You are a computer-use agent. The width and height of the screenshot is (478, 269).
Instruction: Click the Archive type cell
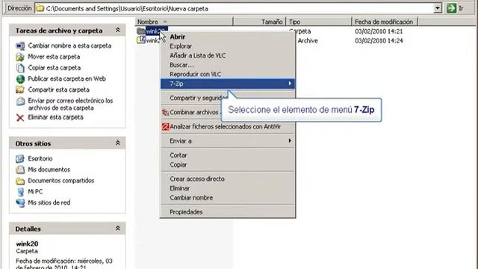(307, 40)
